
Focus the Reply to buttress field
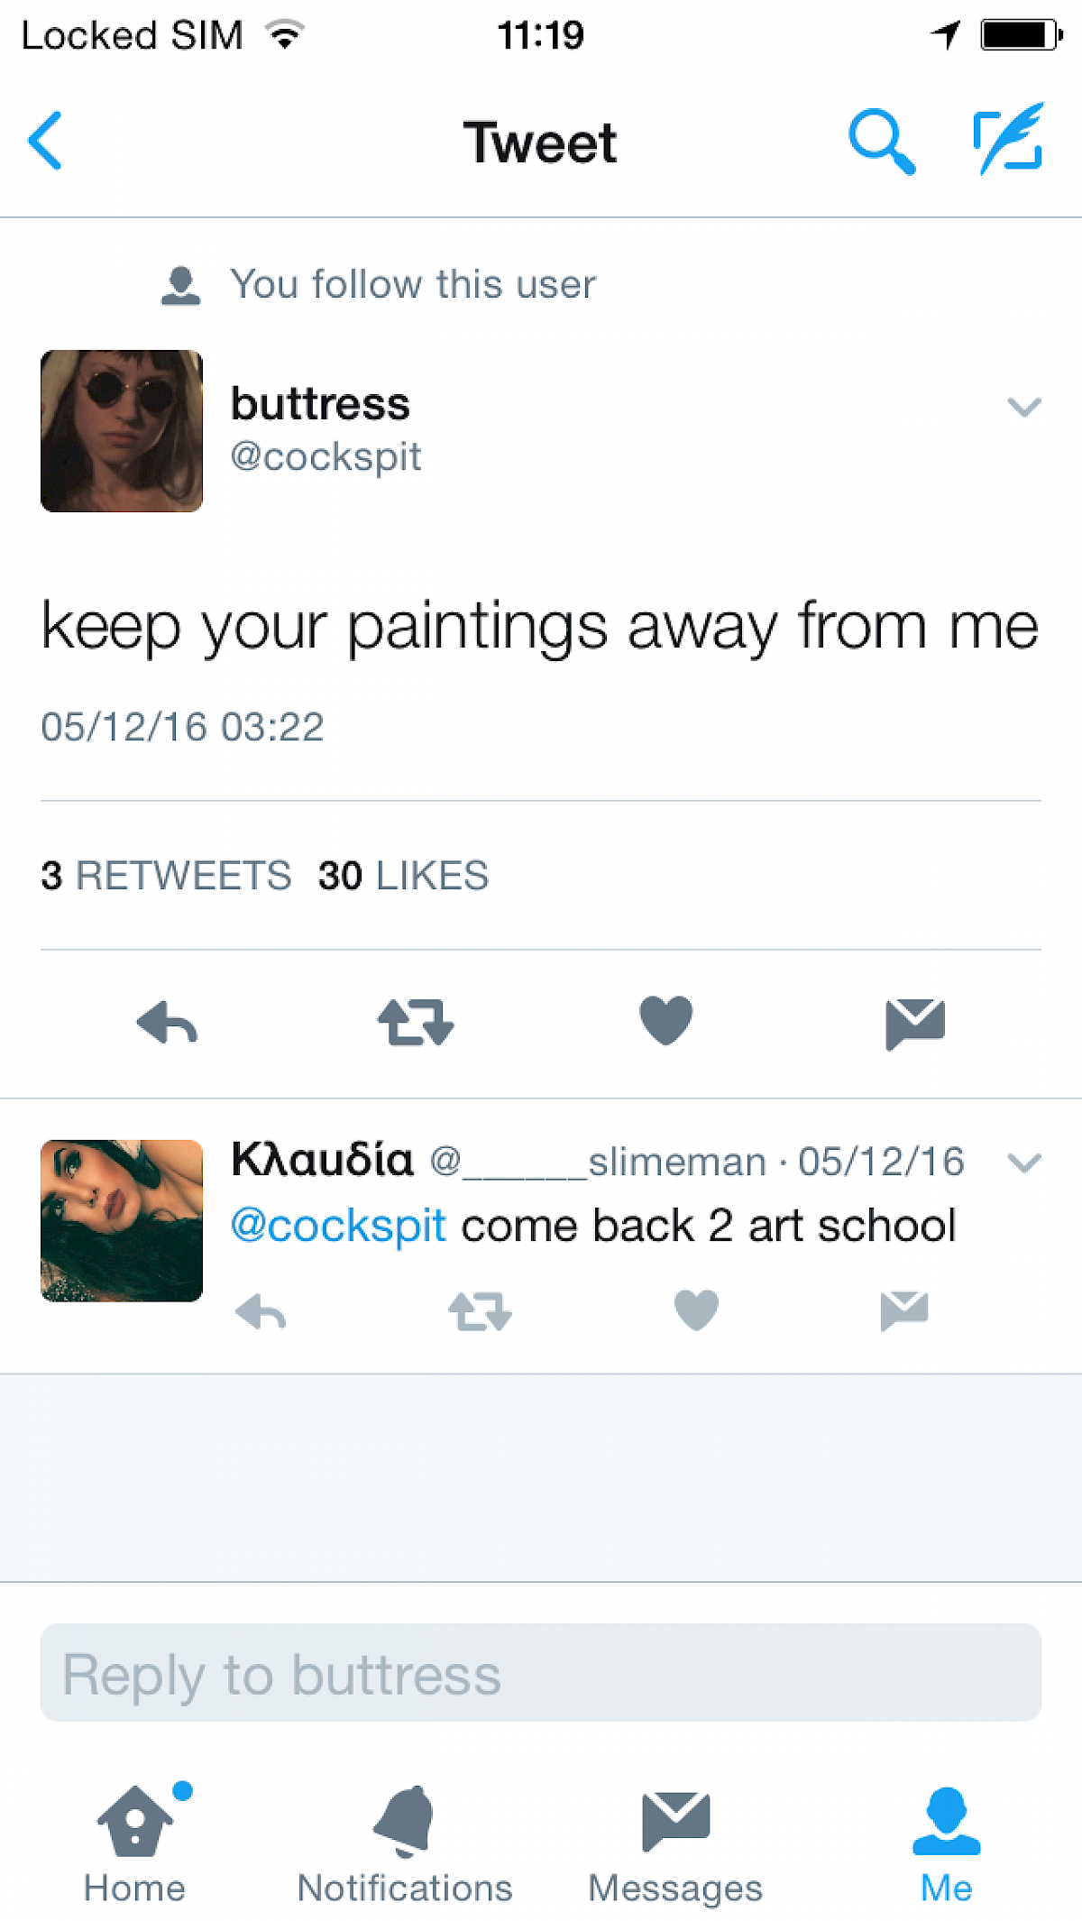(x=541, y=1673)
